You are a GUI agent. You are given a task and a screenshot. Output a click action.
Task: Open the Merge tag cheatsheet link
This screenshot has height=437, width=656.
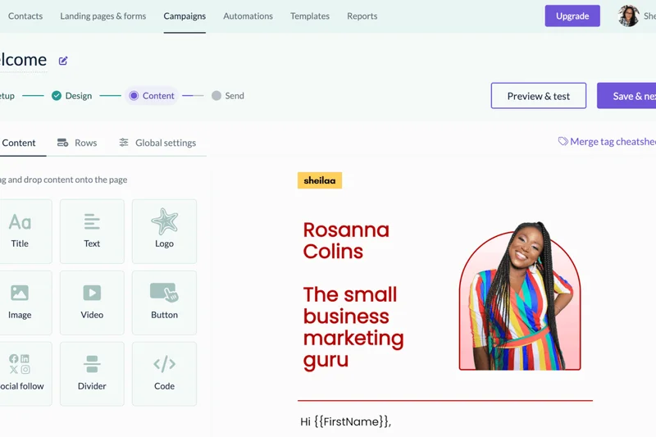coord(607,142)
